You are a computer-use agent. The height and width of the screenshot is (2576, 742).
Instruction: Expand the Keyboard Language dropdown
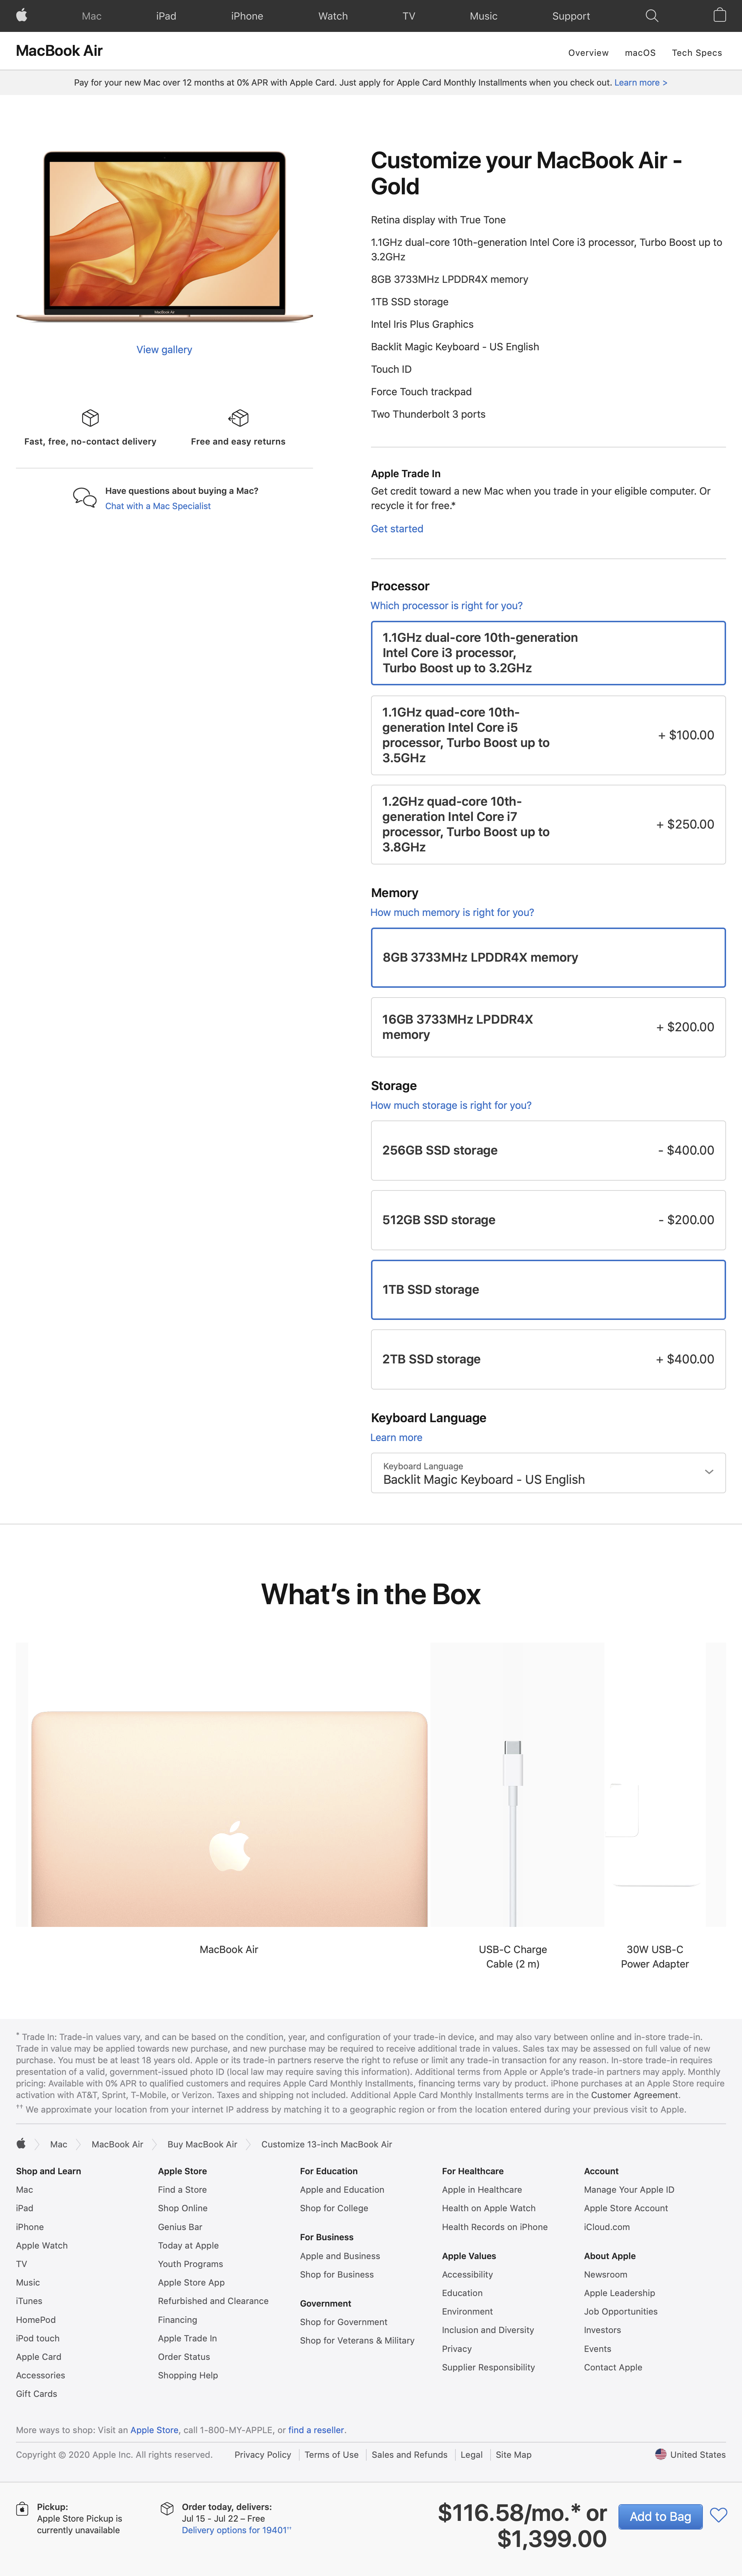(547, 1473)
